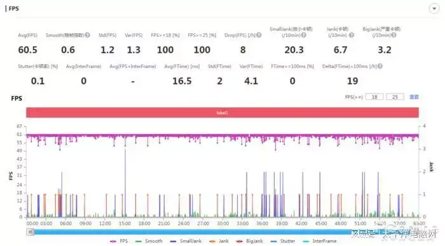Toggle the InterFrame series in legend
The width and height of the screenshot is (445, 246).
(320, 241)
